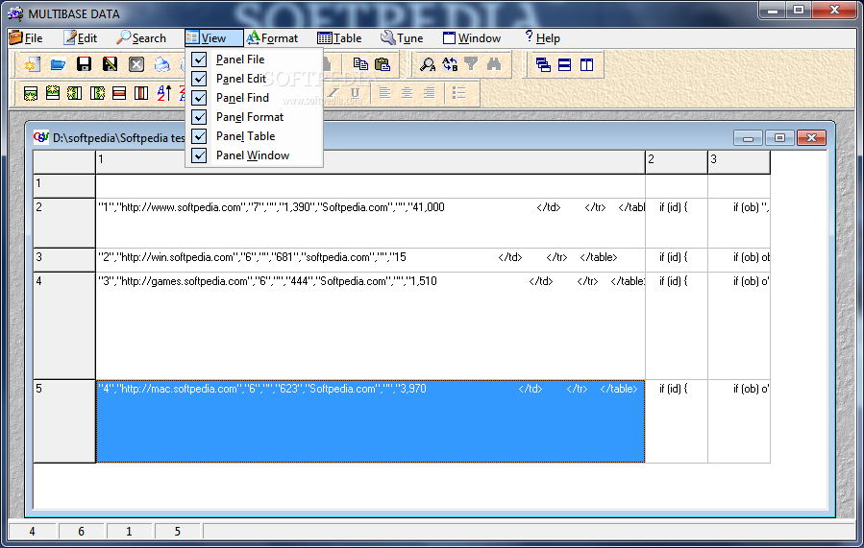Close the inner D:\softpedia document window
The width and height of the screenshot is (864, 548).
(x=811, y=137)
